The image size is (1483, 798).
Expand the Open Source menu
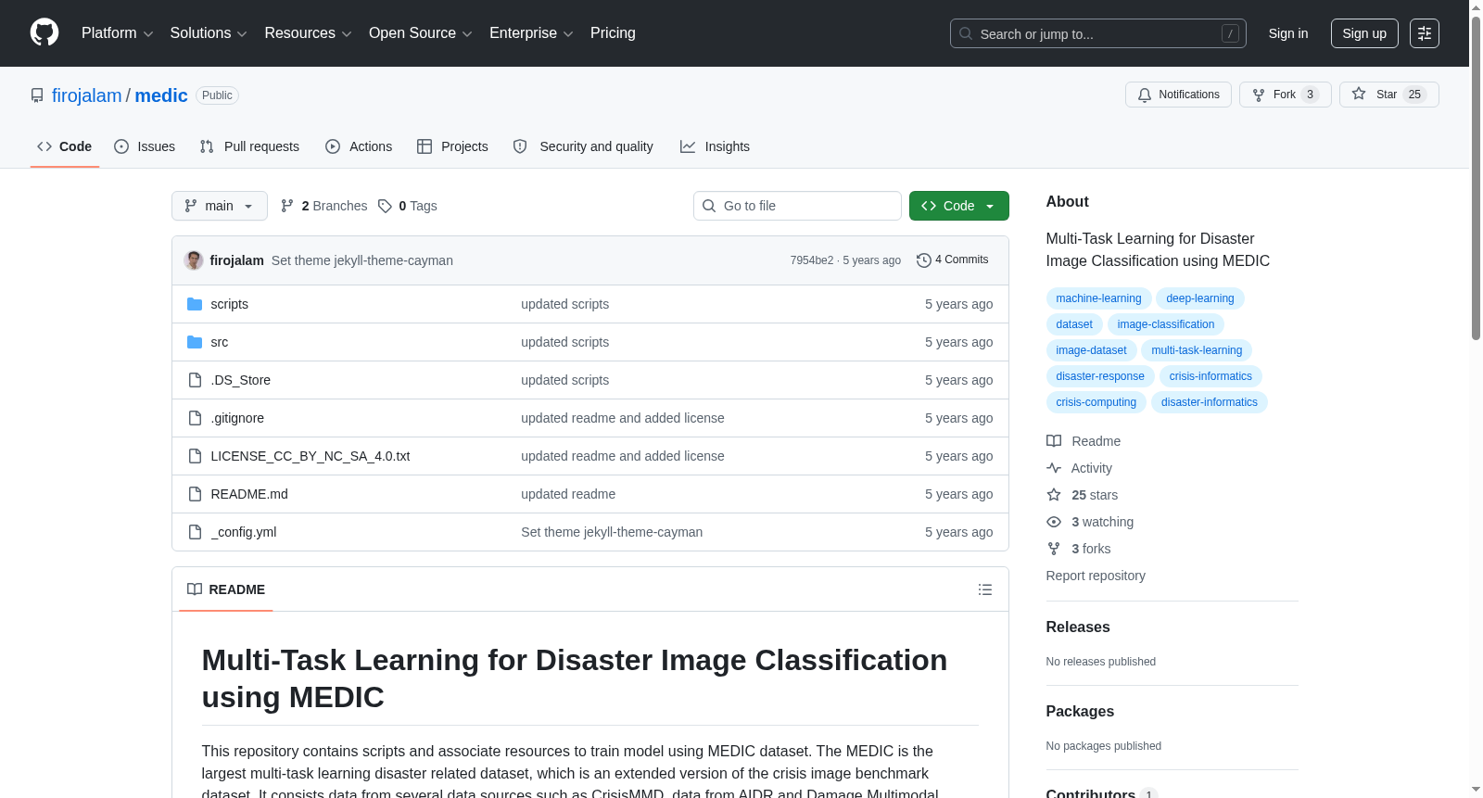click(x=421, y=33)
